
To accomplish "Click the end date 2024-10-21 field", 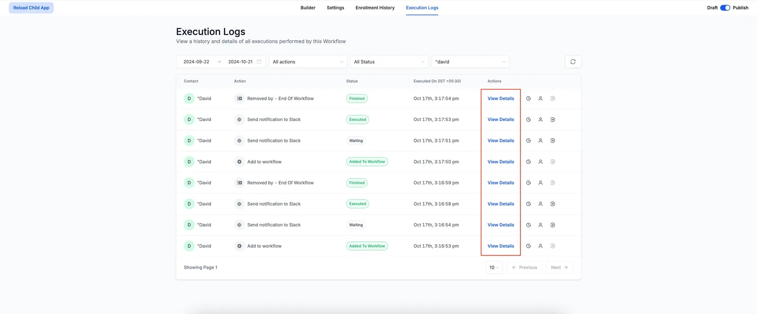I will click(240, 62).
